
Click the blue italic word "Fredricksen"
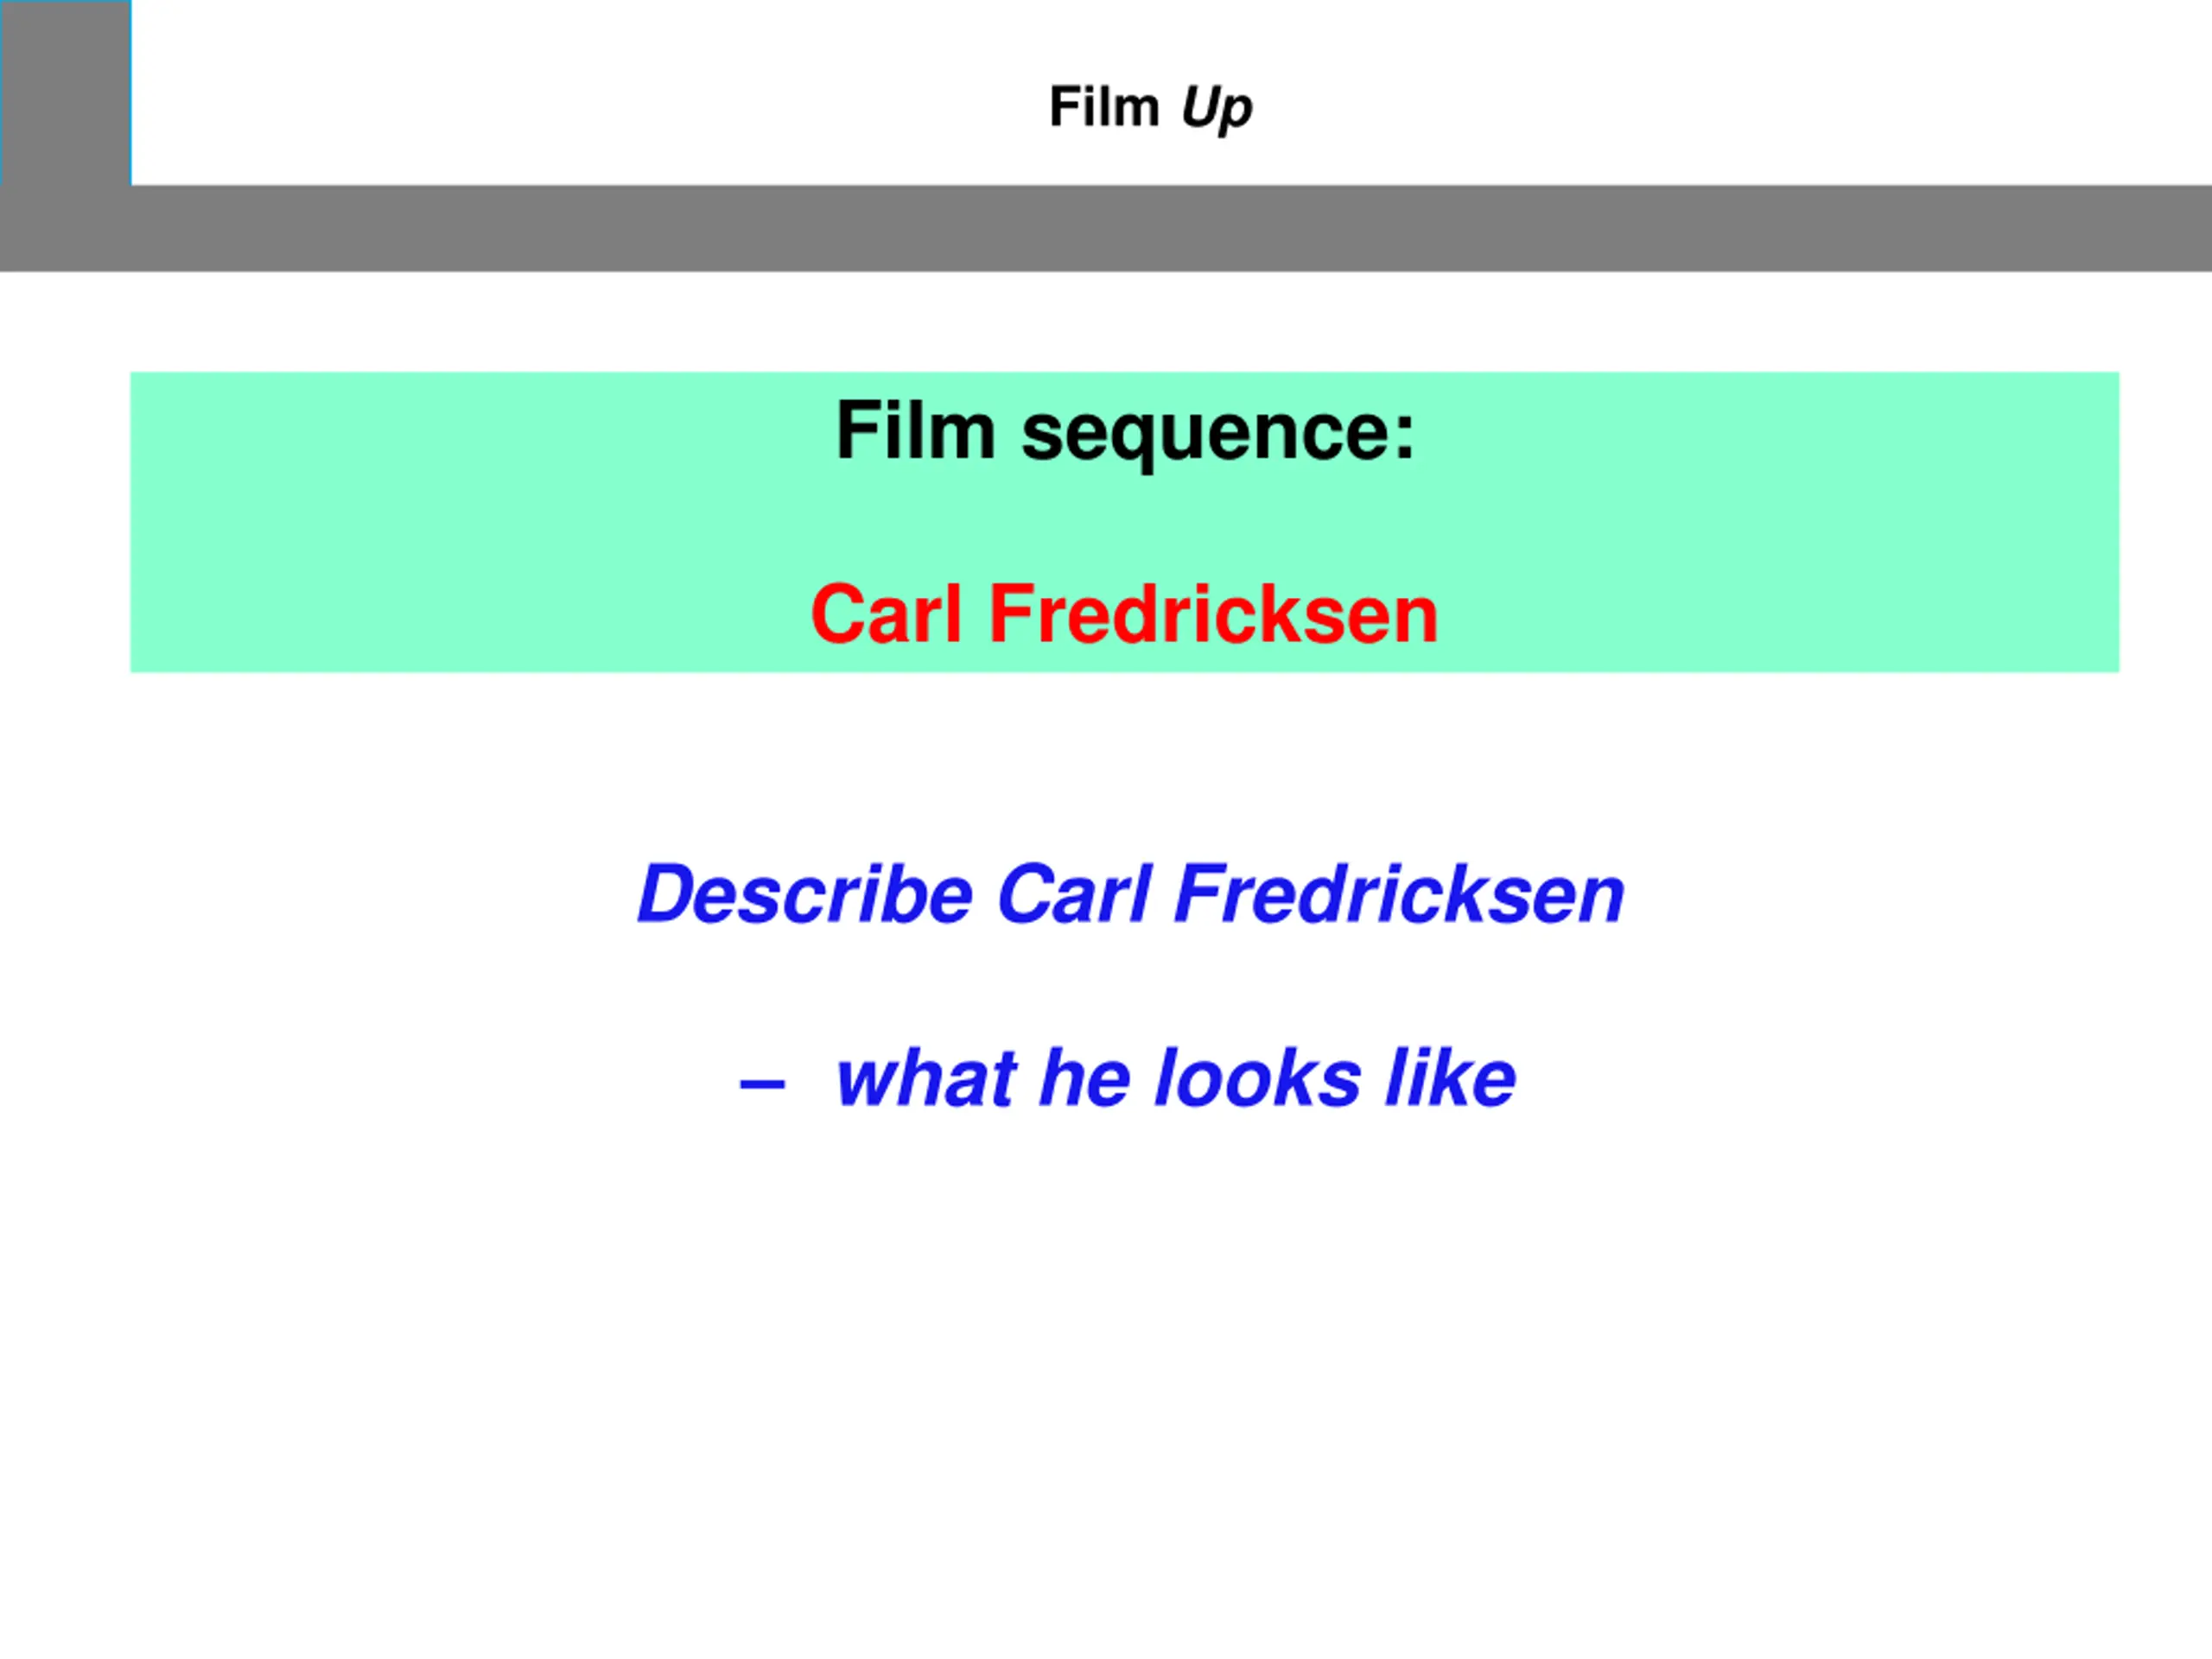coord(1400,893)
